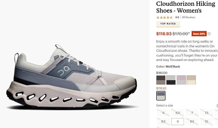The image size is (218, 128).
Task: Choose unavailable size 7.5
Action: pyautogui.click(x=206, y=113)
